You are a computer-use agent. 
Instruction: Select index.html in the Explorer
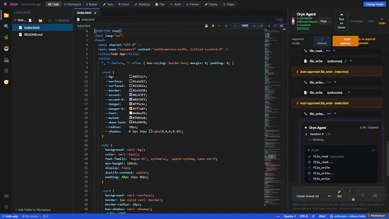[42, 28]
